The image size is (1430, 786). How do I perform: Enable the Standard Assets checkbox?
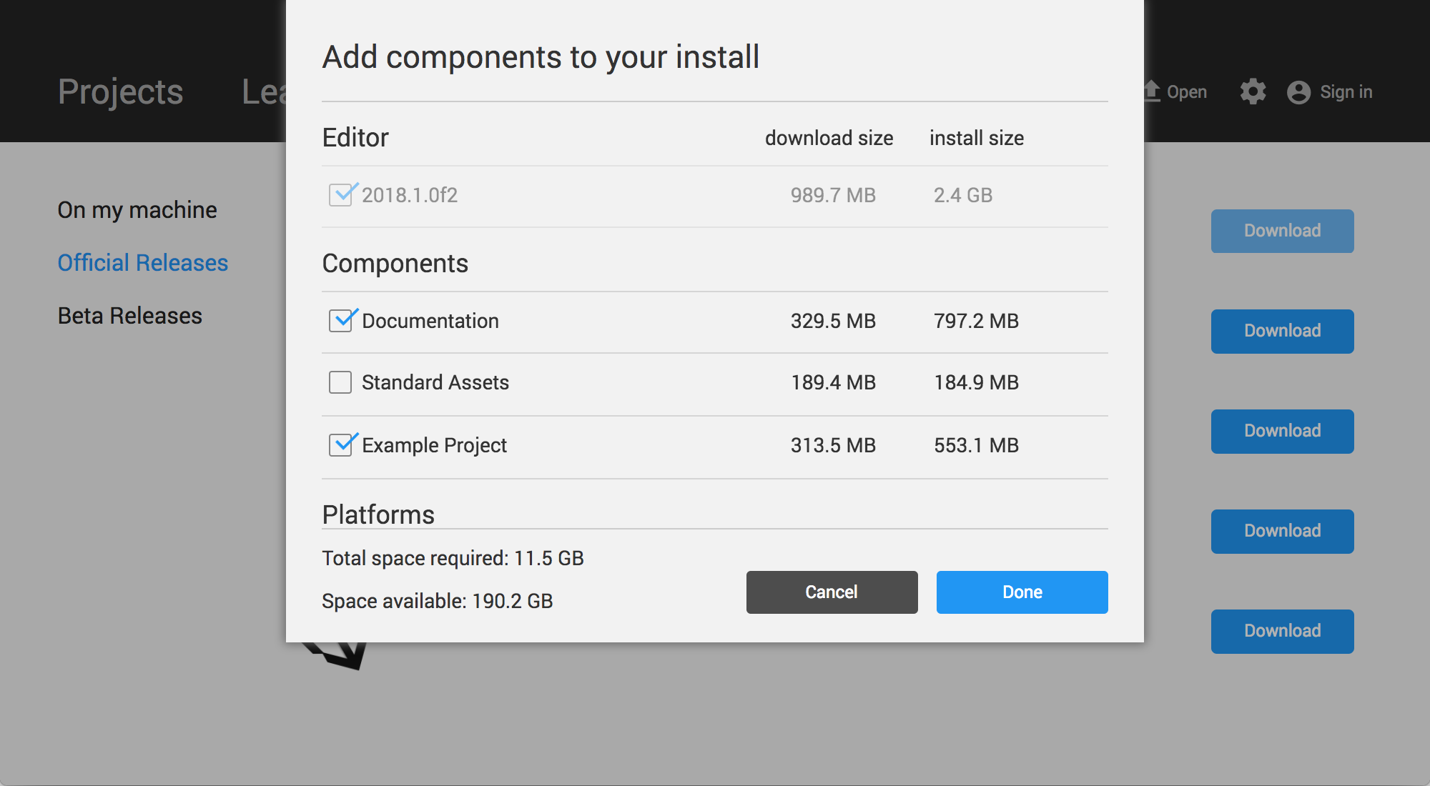click(x=341, y=382)
